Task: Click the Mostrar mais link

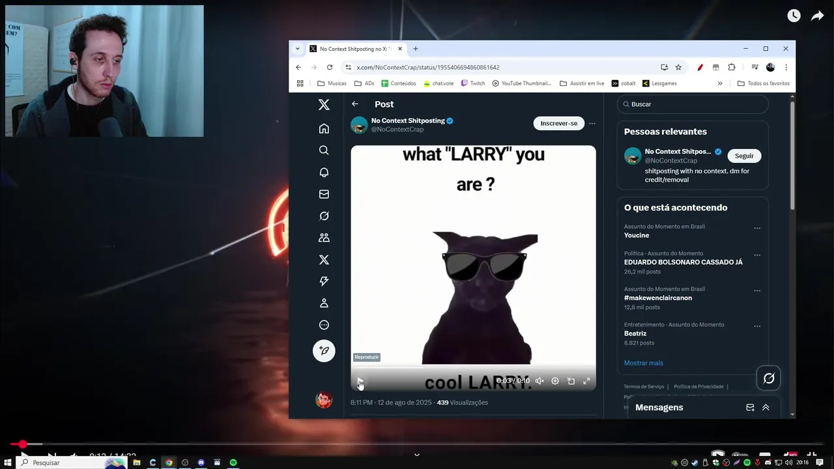Action: point(644,363)
